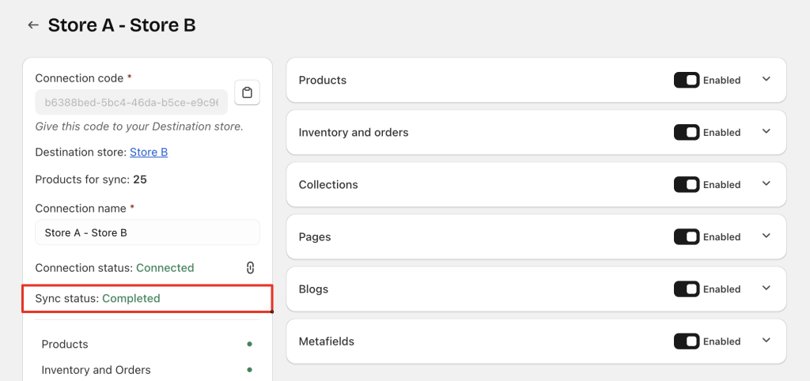Click the link icon next to Connection status

[x=250, y=268]
